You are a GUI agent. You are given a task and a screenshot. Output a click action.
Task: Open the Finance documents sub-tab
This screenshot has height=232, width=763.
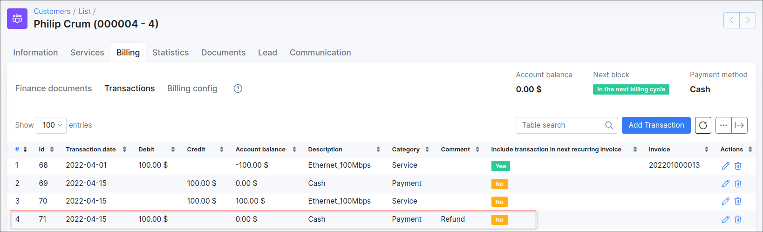(x=54, y=89)
